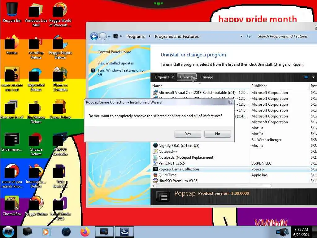
Task: Open Plants vs Zombies desktop icon
Action: tap(60, 79)
